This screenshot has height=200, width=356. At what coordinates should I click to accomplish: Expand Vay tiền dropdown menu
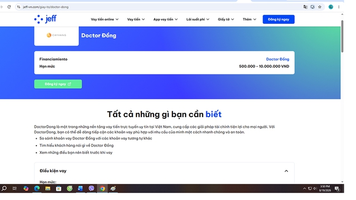pyautogui.click(x=136, y=19)
